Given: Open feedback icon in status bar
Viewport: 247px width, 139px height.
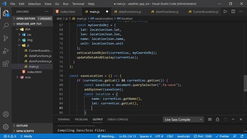Looking at the screenshot, I should (235, 136).
